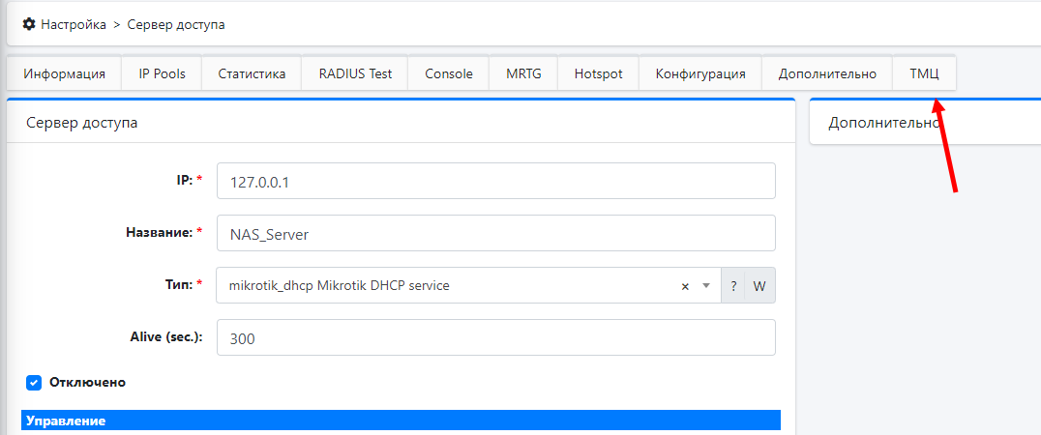Screen dimensions: 1041x435
Task: Toggle the Отключено checkbox
Action: (x=34, y=383)
